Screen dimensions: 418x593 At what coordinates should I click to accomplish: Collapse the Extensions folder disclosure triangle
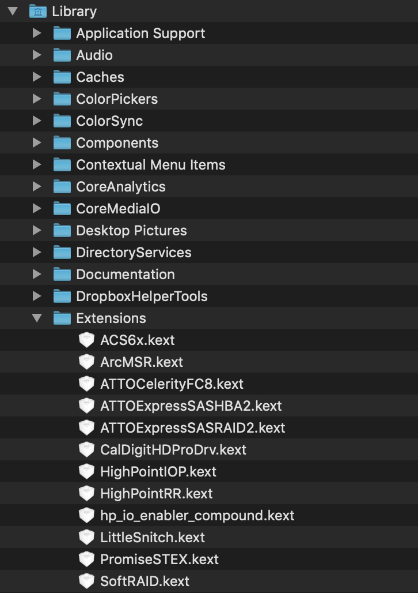tap(37, 318)
